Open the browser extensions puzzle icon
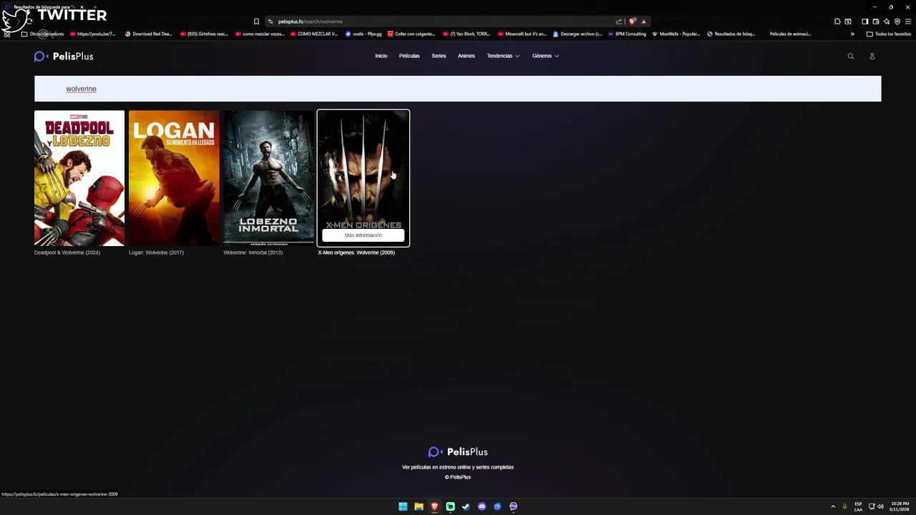Image resolution: width=916 pixels, height=515 pixels. (837, 21)
